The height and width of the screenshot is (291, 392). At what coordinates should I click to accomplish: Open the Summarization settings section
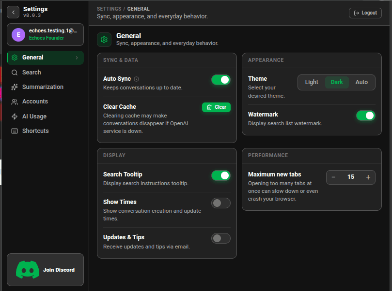(x=45, y=87)
